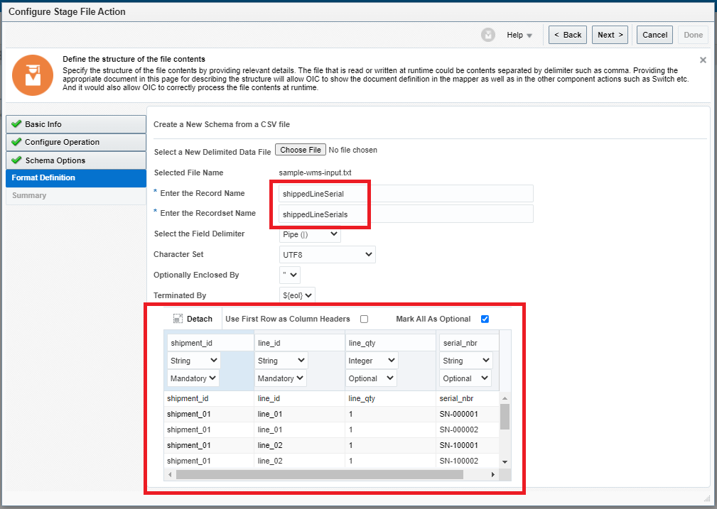This screenshot has width=717, height=509.
Task: Go to the Schema Options step
Action: (76, 160)
